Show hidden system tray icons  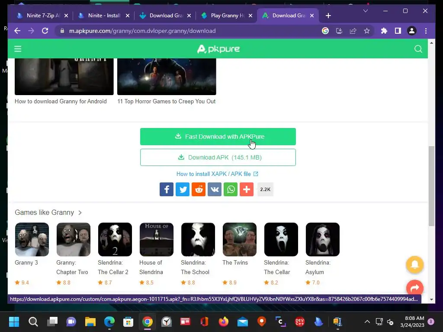click(367, 322)
